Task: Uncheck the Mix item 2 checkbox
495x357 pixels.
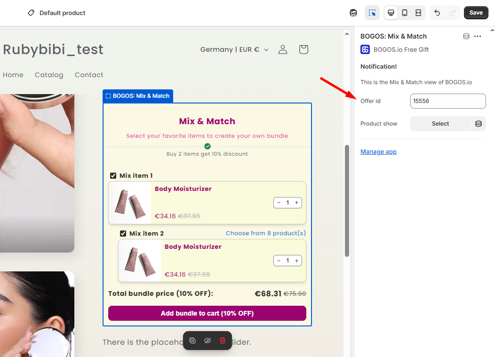Action: coord(123,233)
